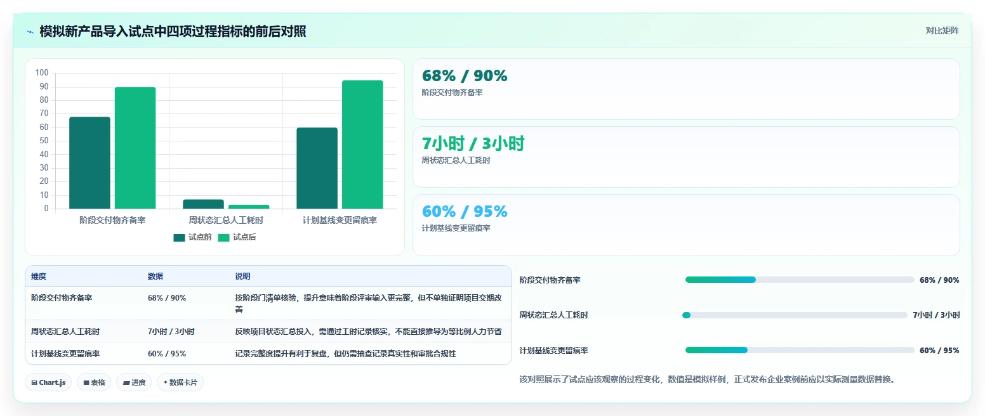Select table cell 68% / 90%
Viewport: 985px width, 416px height.
click(167, 298)
